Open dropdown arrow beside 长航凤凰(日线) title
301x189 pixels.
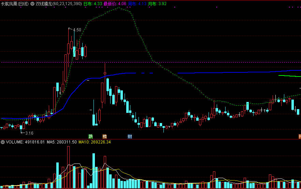(x=32, y=4)
